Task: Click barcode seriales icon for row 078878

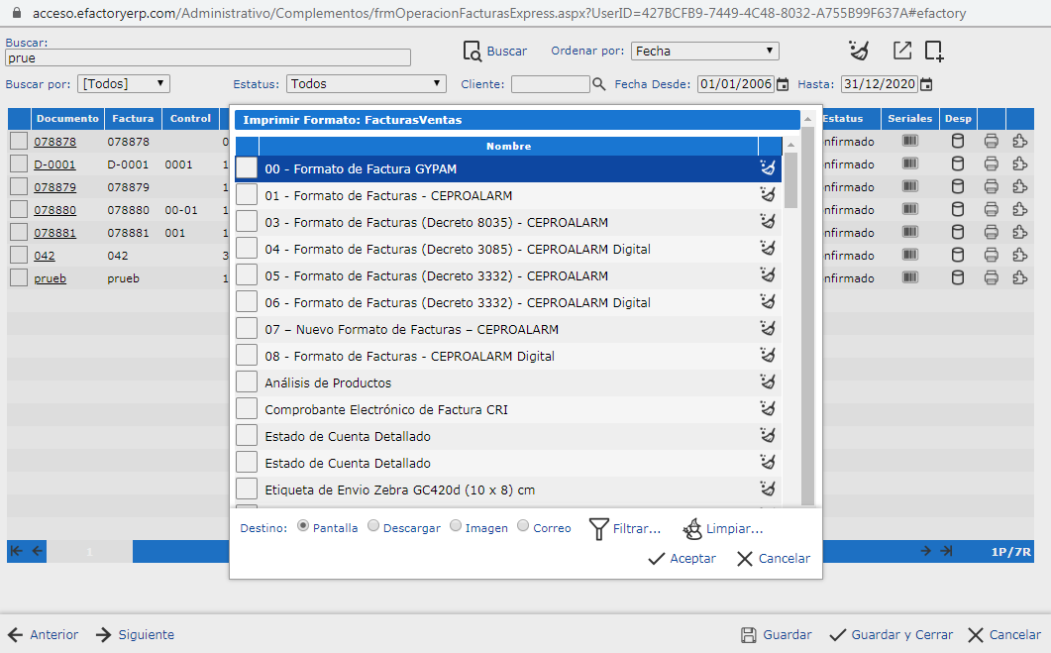Action: click(909, 141)
